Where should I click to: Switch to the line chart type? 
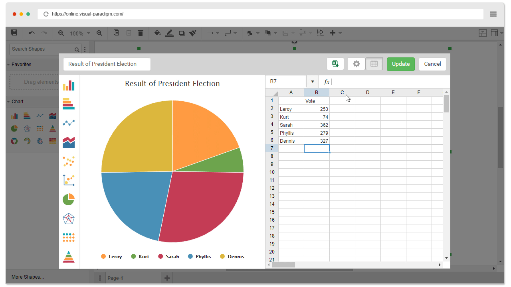pyautogui.click(x=69, y=123)
